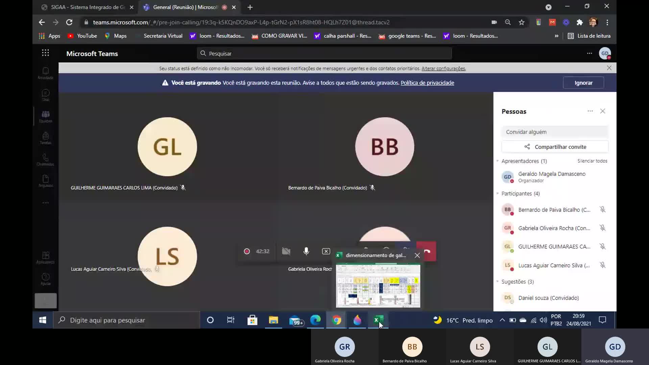The height and width of the screenshot is (365, 649).
Task: Open Ajuda in Teams sidebar
Action: [46, 279]
